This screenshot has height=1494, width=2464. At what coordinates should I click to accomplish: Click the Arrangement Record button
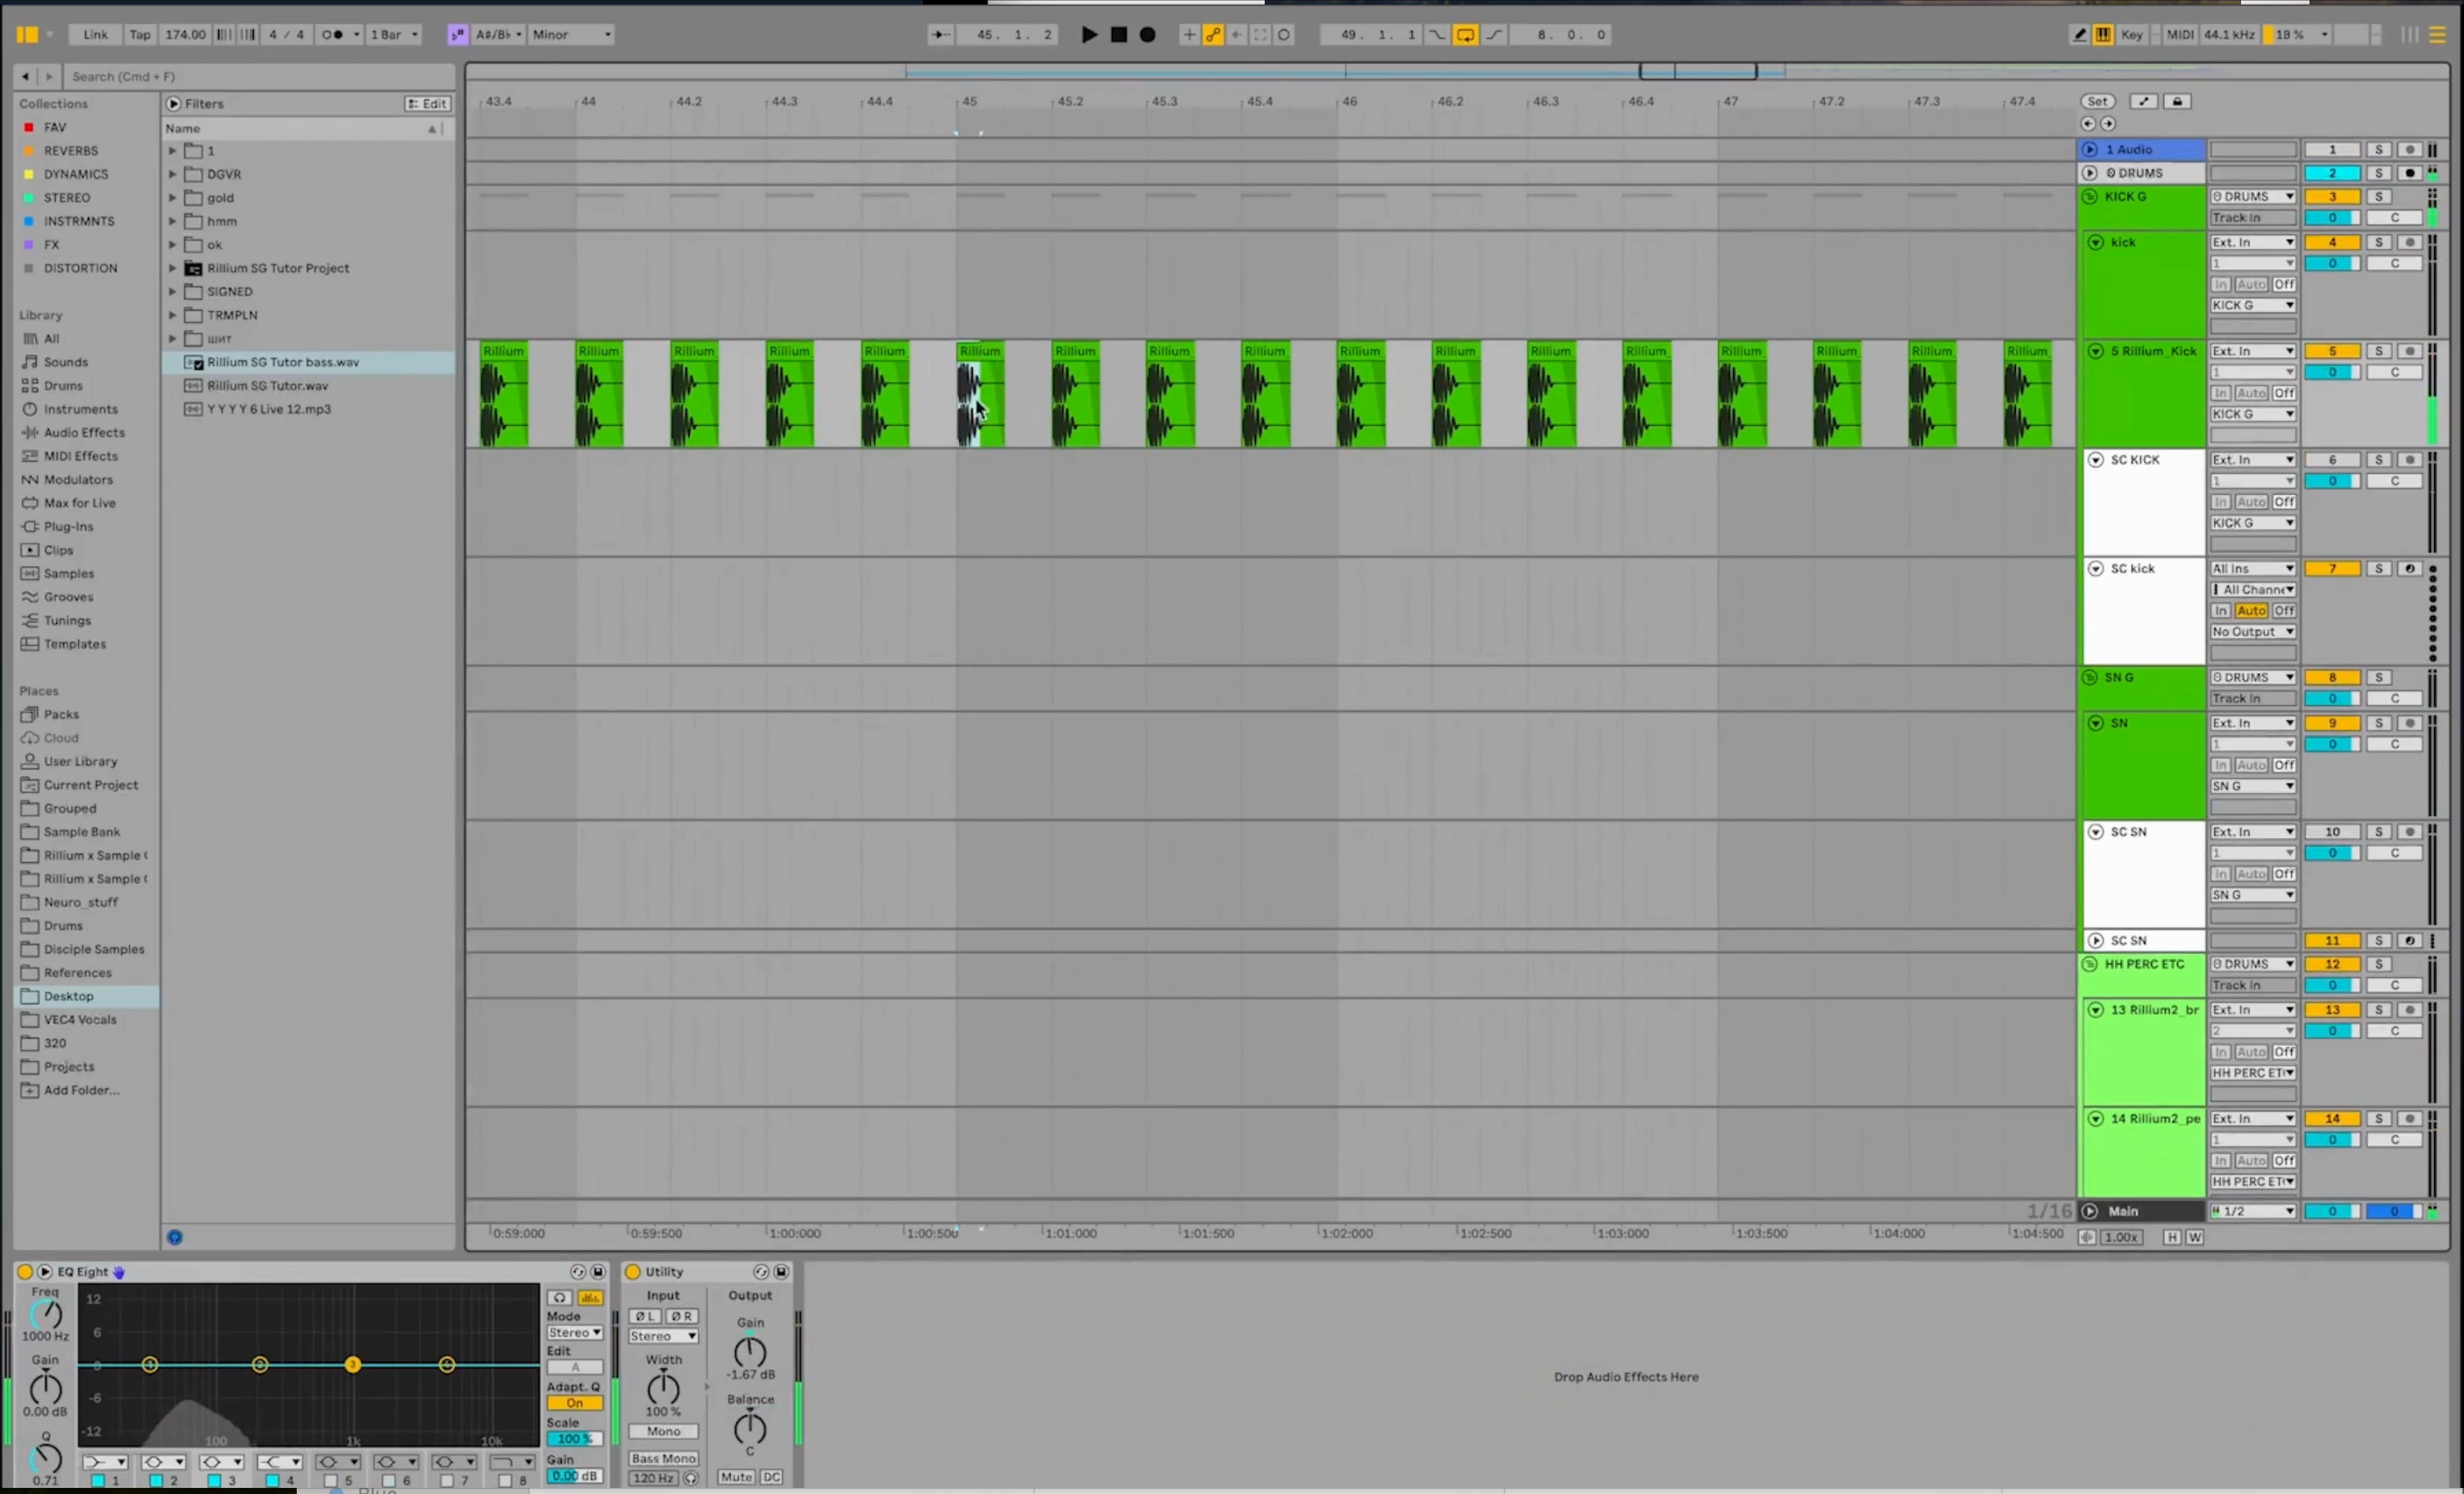pos(1147,35)
